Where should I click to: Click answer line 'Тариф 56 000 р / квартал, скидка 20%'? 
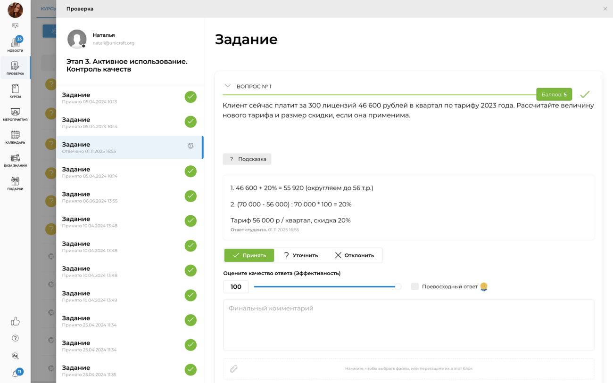pyautogui.click(x=290, y=220)
